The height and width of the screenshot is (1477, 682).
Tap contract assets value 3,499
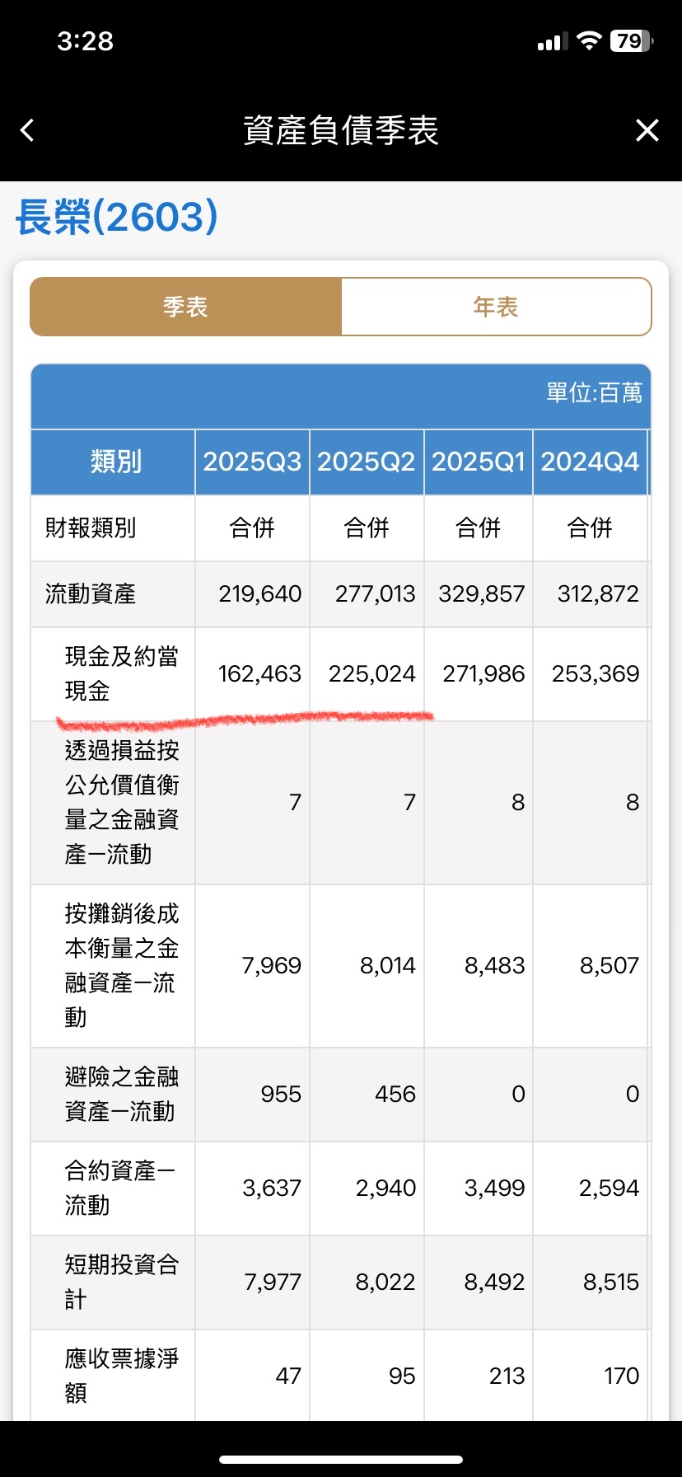495,1188
